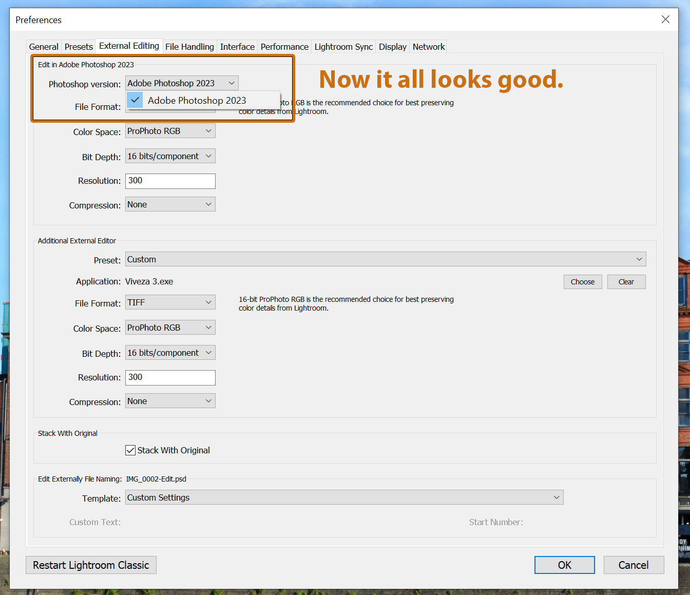Open Additional Editor Bit Depth dropdown

click(170, 353)
